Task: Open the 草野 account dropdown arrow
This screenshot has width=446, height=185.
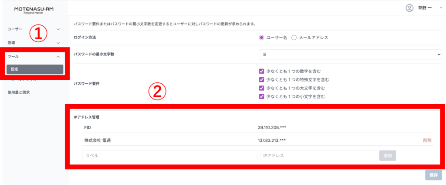Action: tap(441, 8)
